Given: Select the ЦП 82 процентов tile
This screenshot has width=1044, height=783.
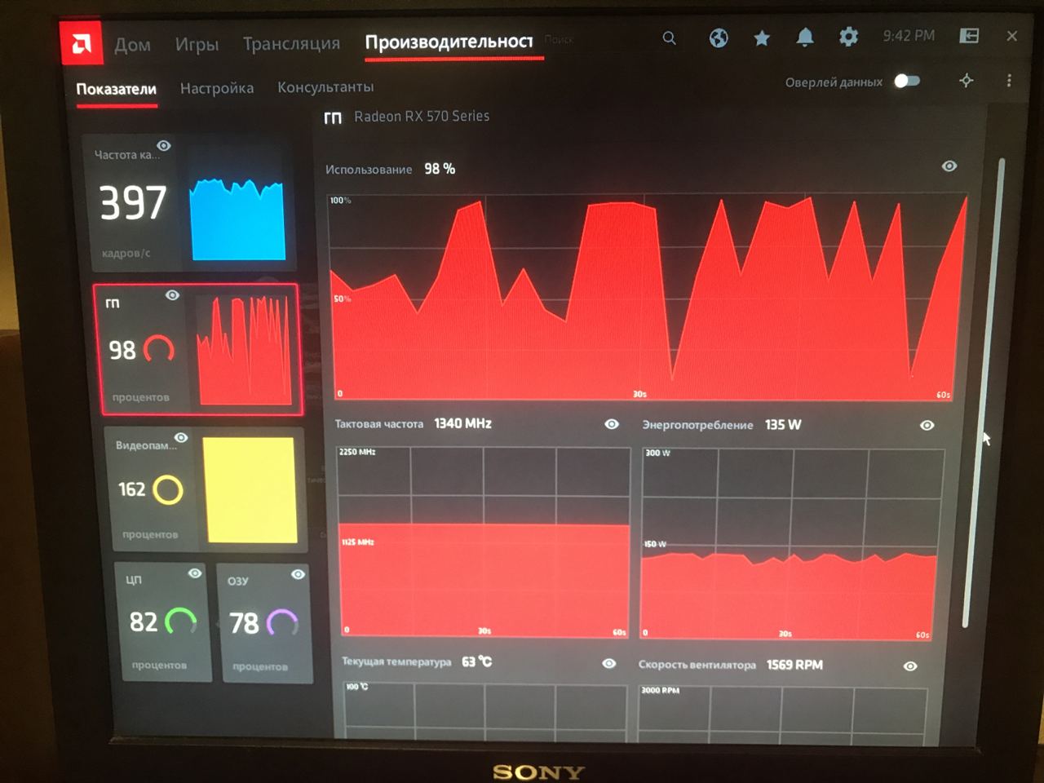Looking at the screenshot, I should 162,622.
